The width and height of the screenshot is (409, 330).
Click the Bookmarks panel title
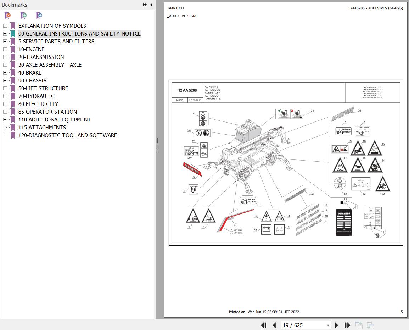click(14, 5)
